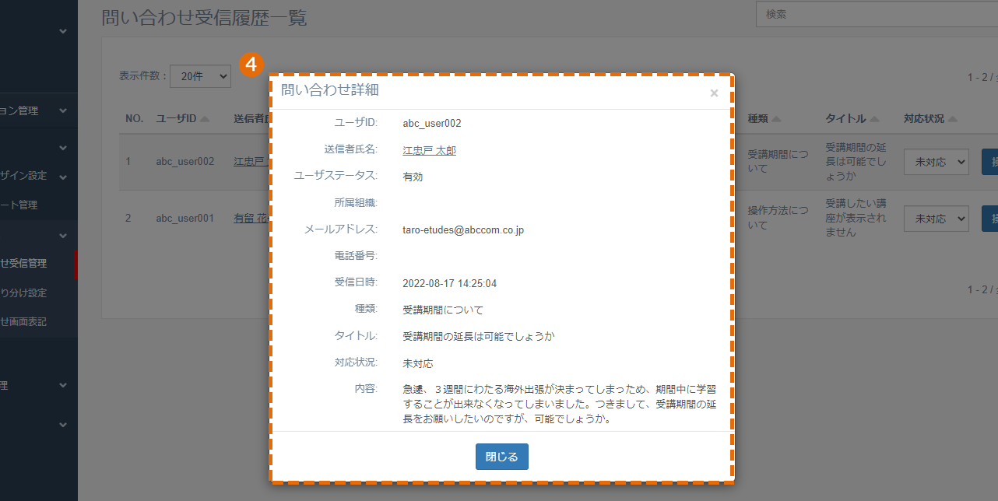998x501 pixels.
Task: Click the 有効 user status value
Action: click(413, 177)
